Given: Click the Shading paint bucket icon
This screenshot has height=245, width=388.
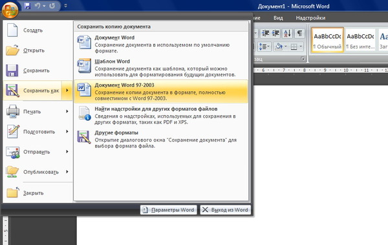Looking at the screenshot, I should tap(279, 47).
